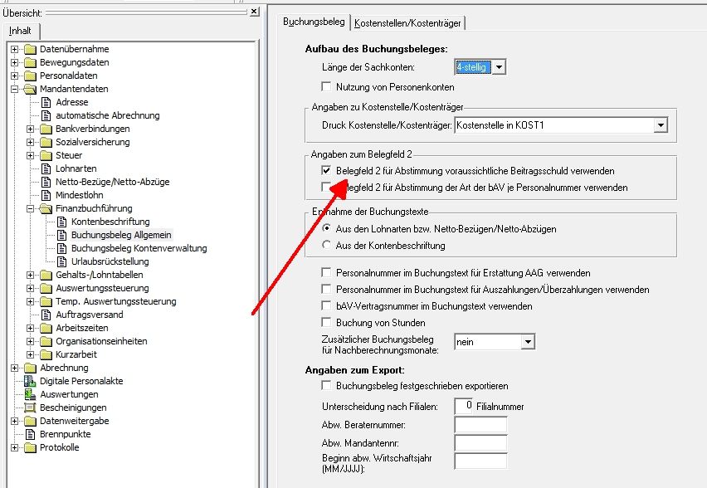Select radio option Aus der Kontenbeschreibung
Viewport: 707px width, 488px height.
(326, 246)
